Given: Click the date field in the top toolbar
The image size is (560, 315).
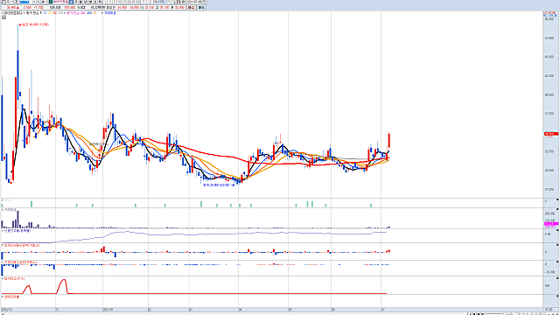Looking at the screenshot, I should 196,2.
